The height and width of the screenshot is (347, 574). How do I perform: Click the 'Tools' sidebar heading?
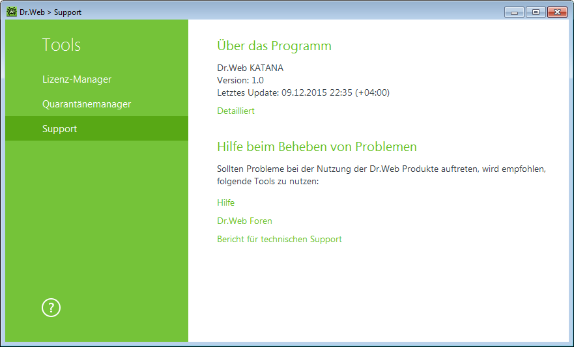[x=61, y=45]
